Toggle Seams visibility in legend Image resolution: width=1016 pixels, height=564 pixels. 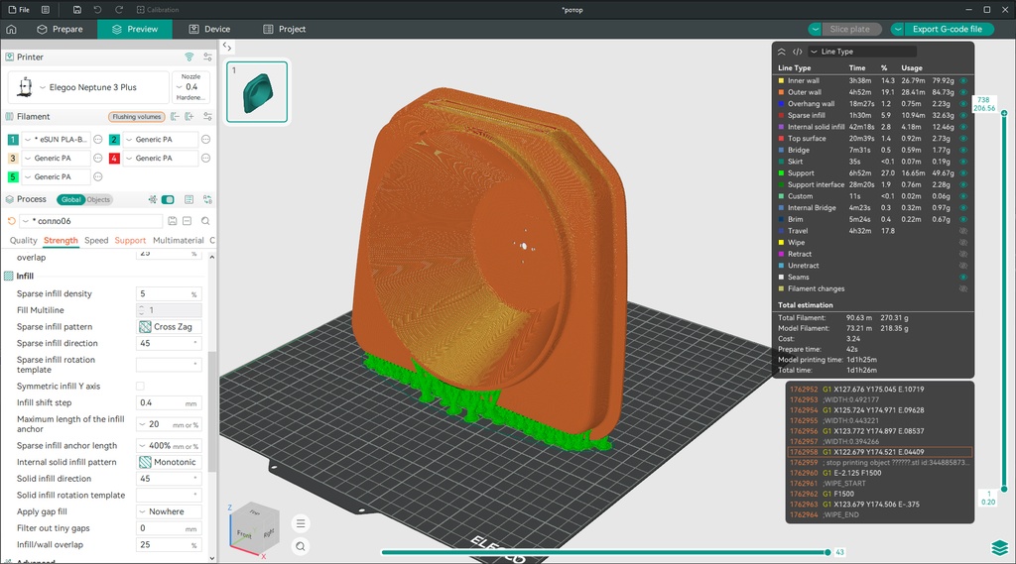coord(963,278)
